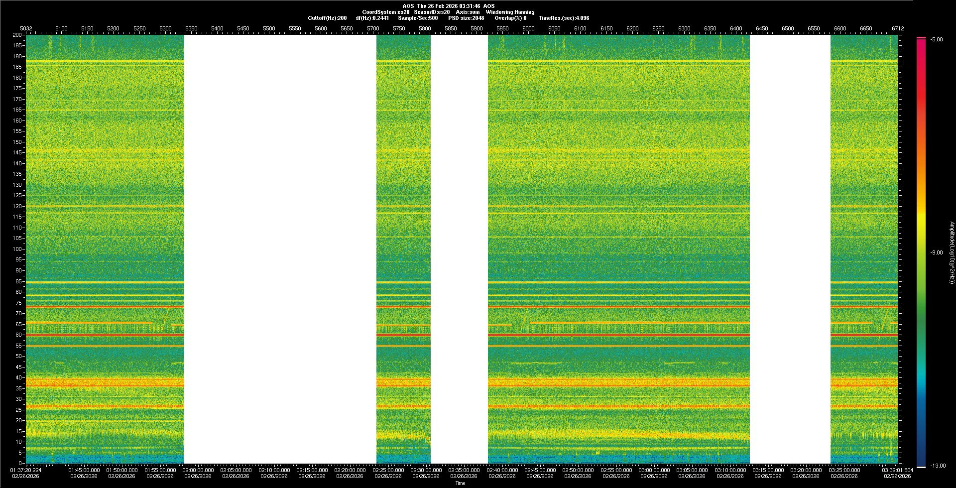The width and height of the screenshot is (956, 488).
Task: Click the -5.00 colorbar maximum label
Action: 937,39
